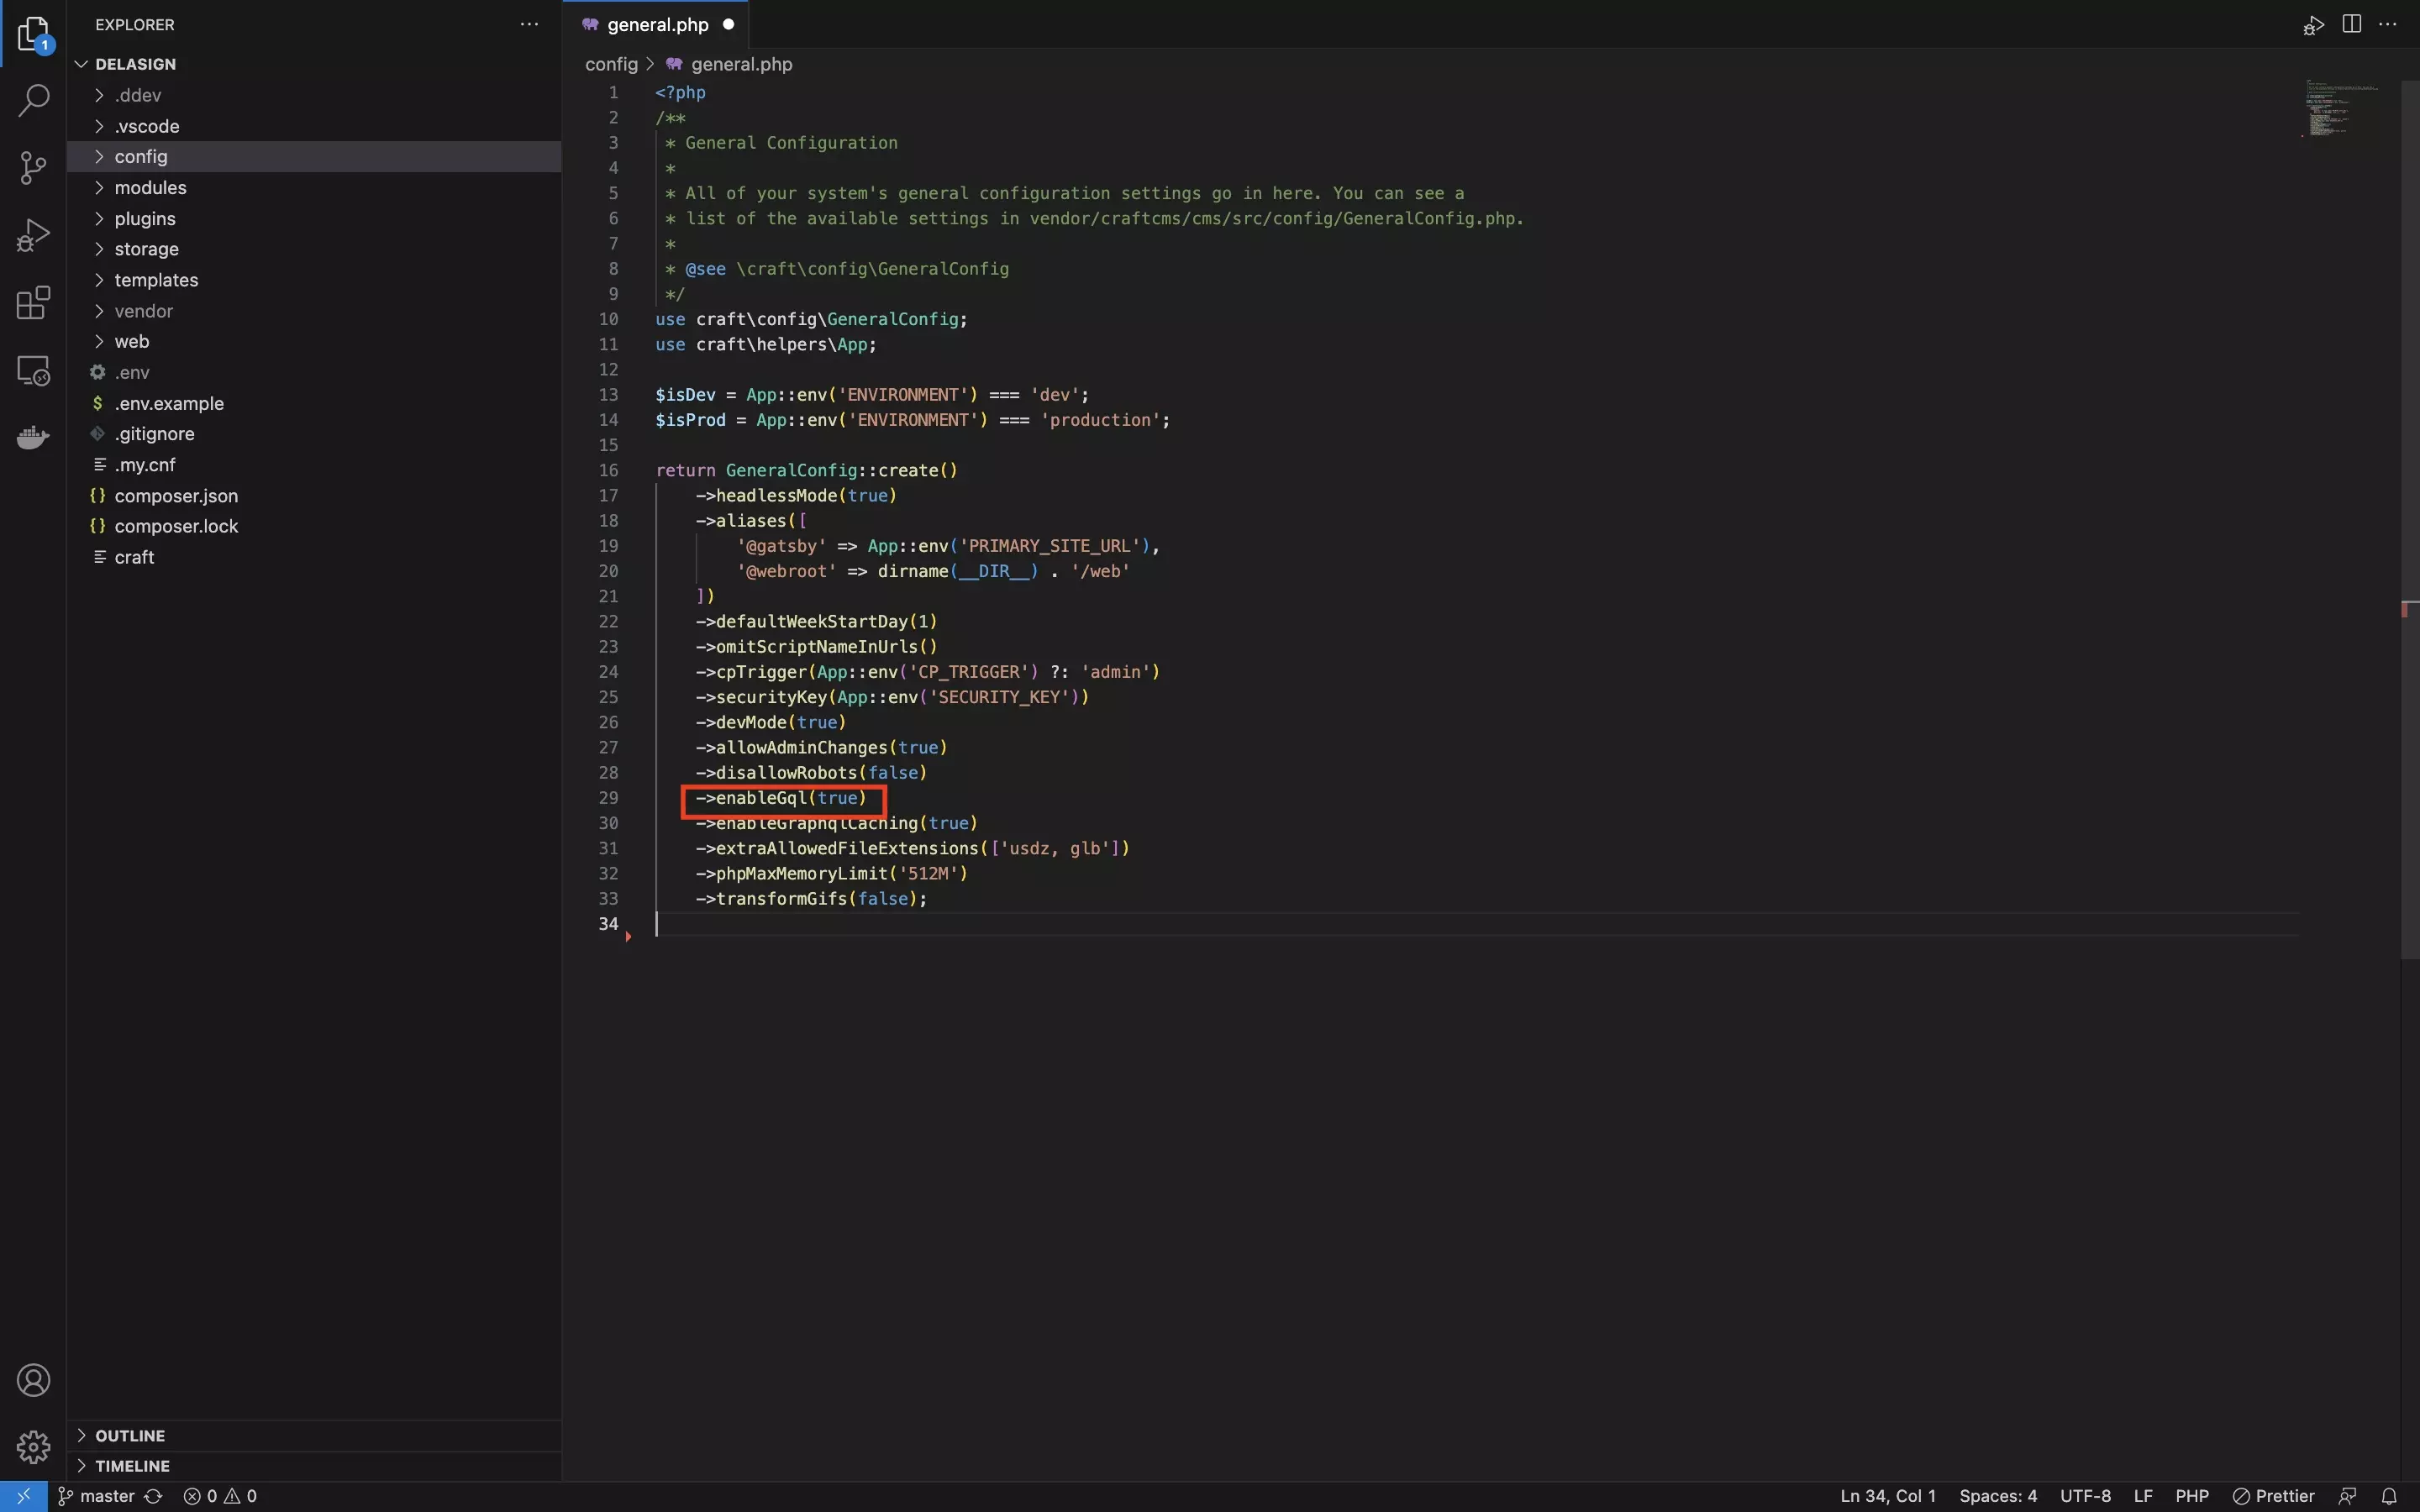Click the Ln 34, Col 1 position indicator
This screenshot has height=1512, width=2420.
tap(1887, 1496)
